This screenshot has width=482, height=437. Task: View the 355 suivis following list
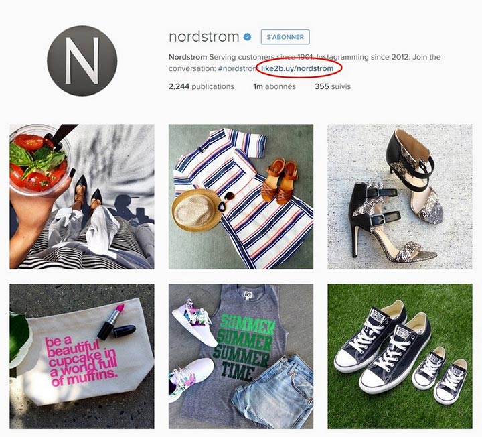[333, 86]
